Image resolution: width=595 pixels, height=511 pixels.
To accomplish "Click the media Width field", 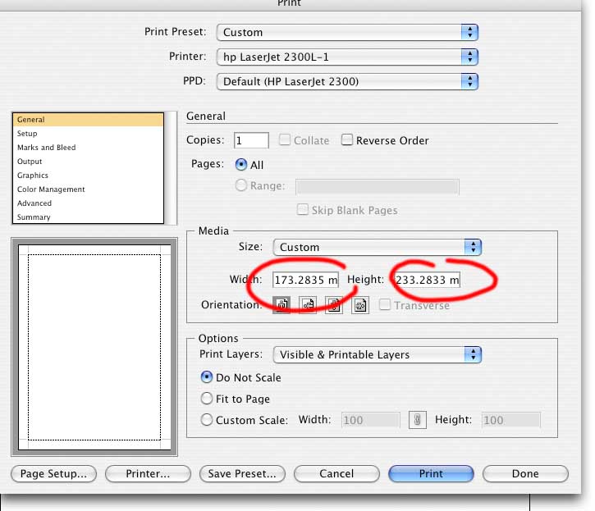I will point(305,280).
